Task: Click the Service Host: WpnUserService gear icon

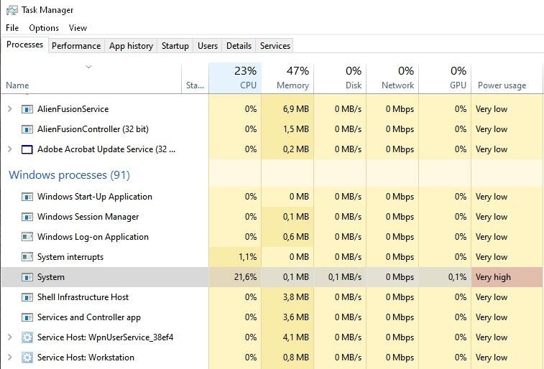Action: click(x=27, y=337)
